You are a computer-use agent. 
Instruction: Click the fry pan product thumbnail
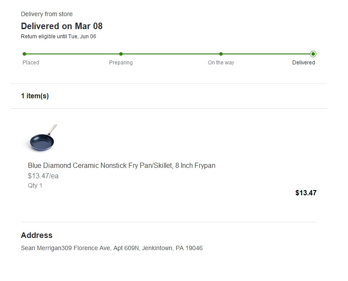tap(43, 138)
